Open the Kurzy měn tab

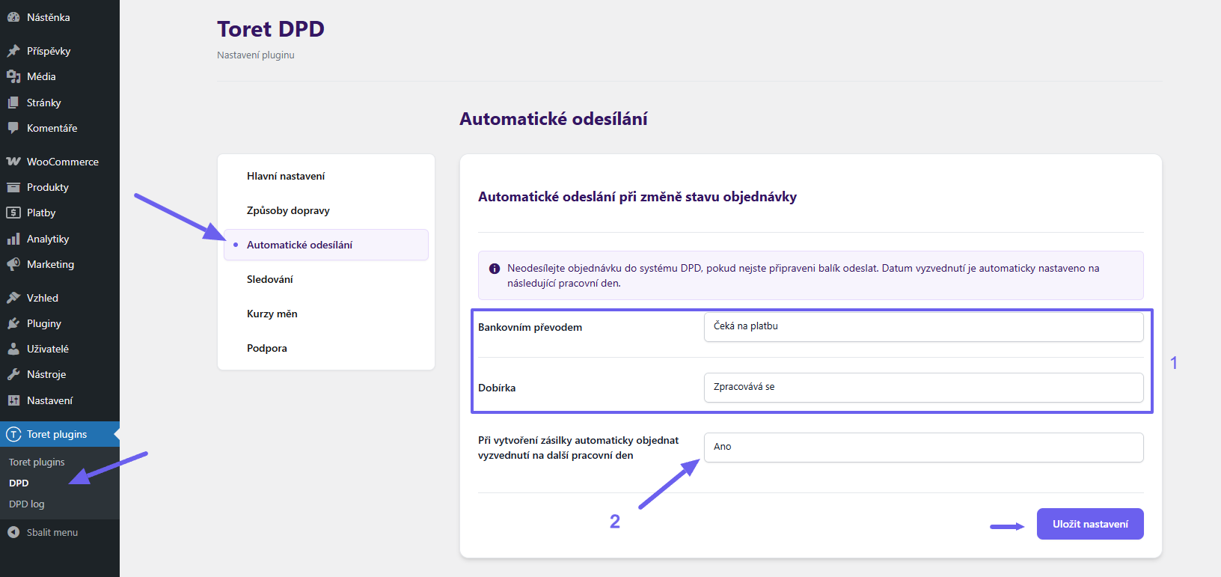point(326,314)
